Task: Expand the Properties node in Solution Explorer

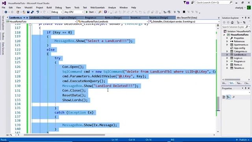Action: click(x=227, y=38)
